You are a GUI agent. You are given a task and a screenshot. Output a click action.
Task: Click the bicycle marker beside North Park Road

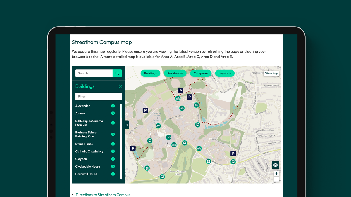182,108
